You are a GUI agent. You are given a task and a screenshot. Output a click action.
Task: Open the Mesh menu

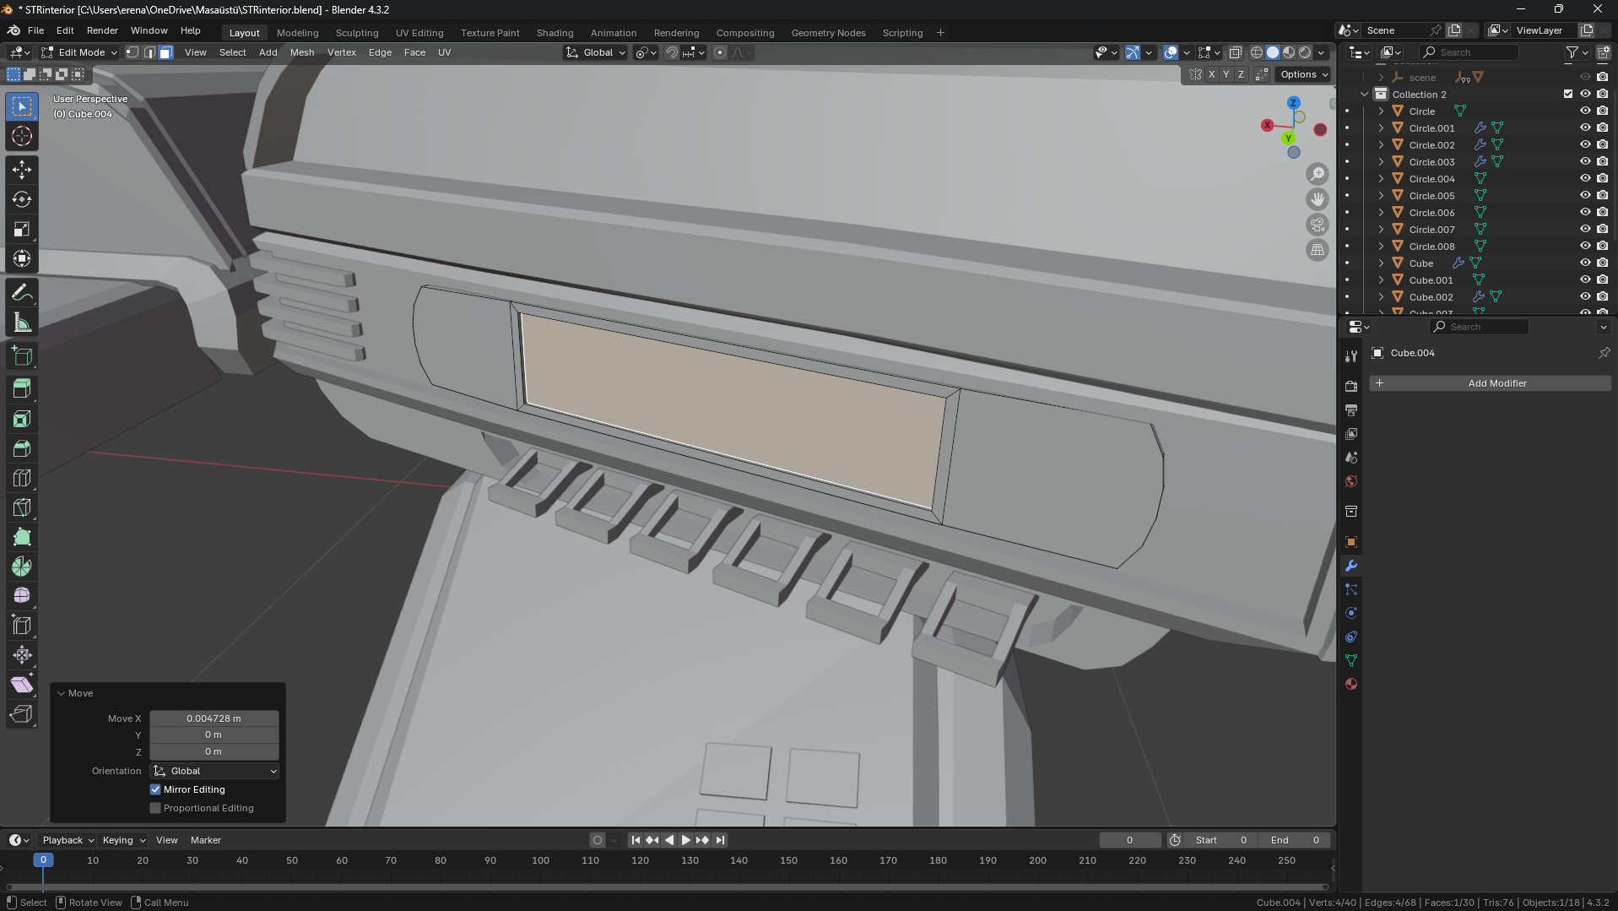(x=302, y=52)
